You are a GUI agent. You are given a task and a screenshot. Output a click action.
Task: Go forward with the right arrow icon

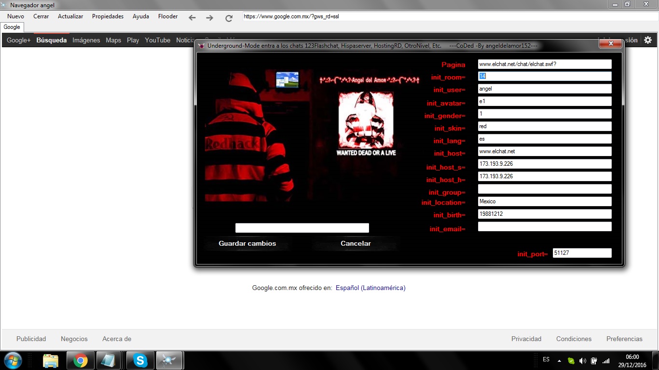click(x=209, y=18)
